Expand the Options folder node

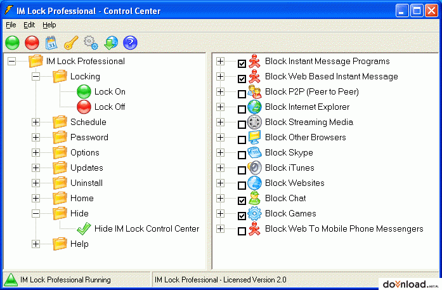tap(36, 153)
